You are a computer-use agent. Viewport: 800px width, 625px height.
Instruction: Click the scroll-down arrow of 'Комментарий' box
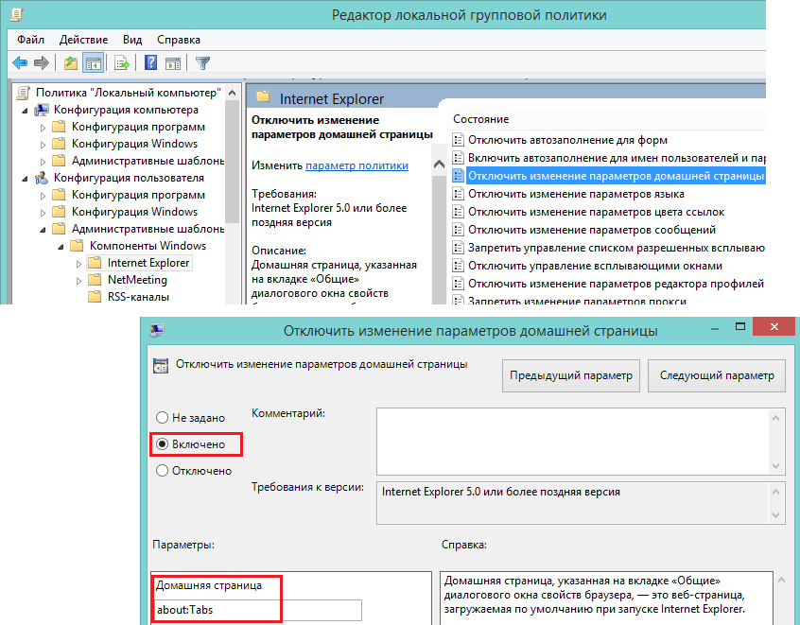tap(776, 466)
